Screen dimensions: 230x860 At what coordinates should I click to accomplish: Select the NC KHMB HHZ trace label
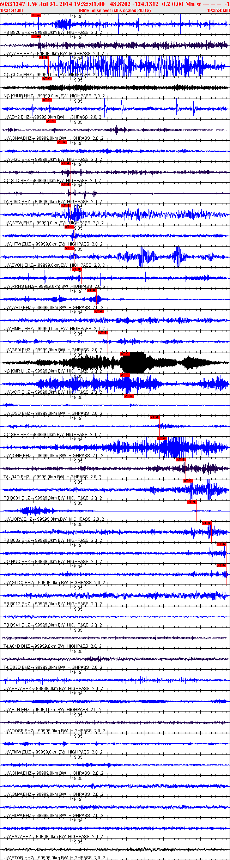tap(54, 96)
